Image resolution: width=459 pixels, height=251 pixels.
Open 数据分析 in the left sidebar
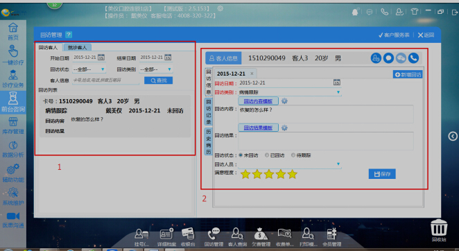[13, 149]
